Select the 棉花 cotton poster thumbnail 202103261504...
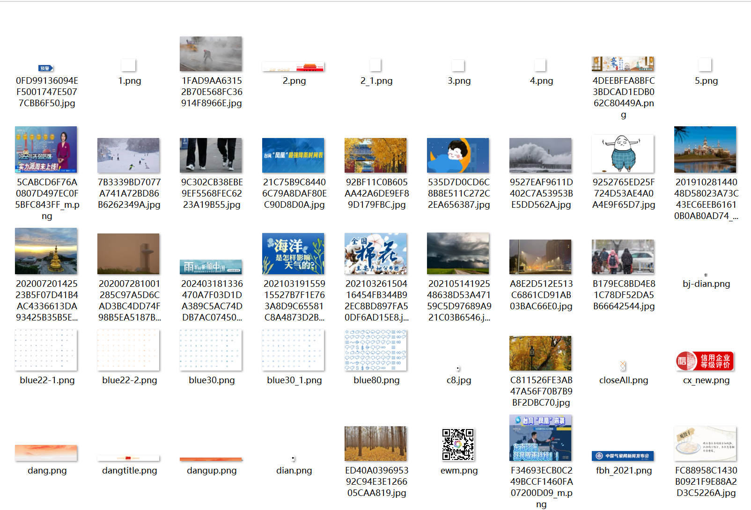This screenshot has height=510, width=751. (x=375, y=254)
